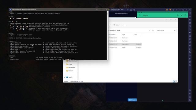Screen dimensions: 196x110
Task: Click the BlueStacks App Player title text
Action: click(117, 9)
